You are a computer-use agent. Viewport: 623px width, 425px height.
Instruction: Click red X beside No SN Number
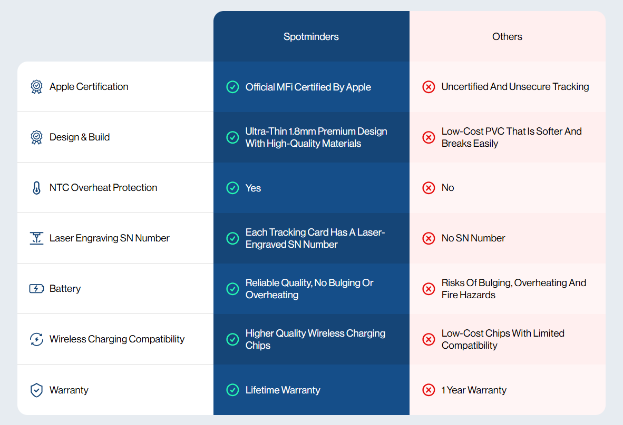coord(429,238)
